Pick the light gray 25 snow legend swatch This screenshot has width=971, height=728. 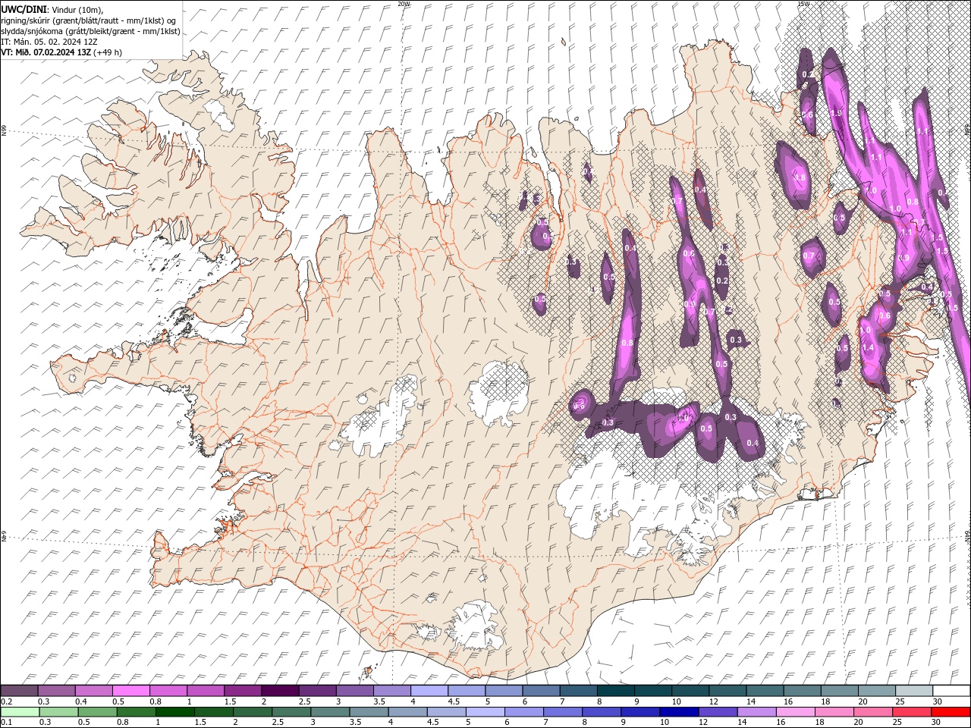pos(913,691)
